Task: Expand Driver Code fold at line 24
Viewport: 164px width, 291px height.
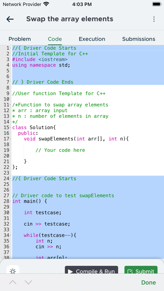Action: tap(10, 179)
